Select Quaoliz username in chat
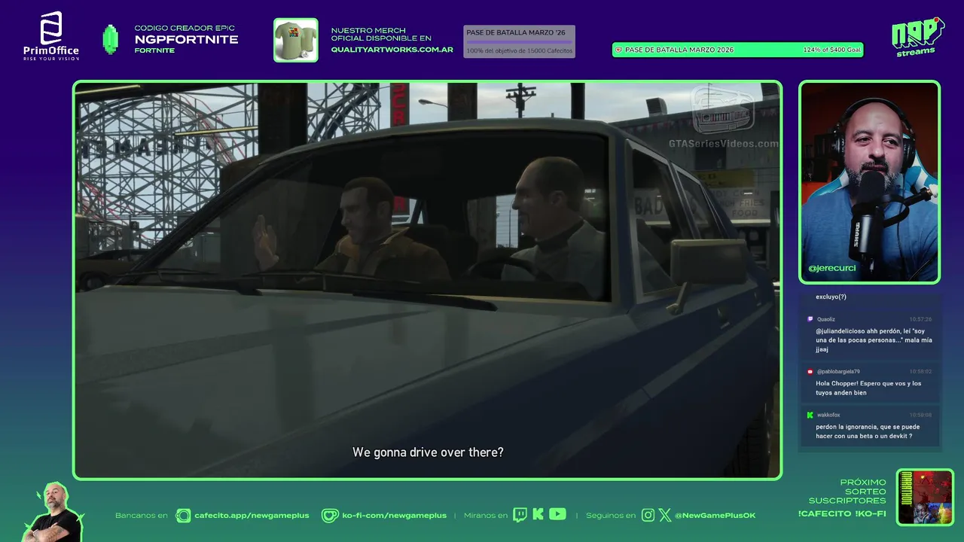Screen dimensions: 964x542 tap(825, 319)
